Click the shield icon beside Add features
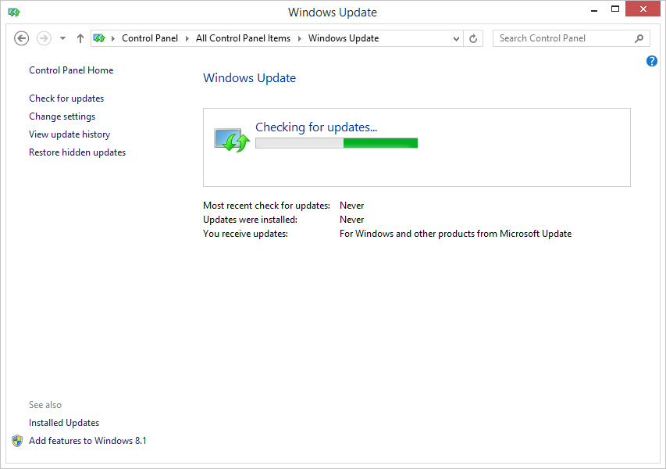The width and height of the screenshot is (666, 469). pos(17,441)
